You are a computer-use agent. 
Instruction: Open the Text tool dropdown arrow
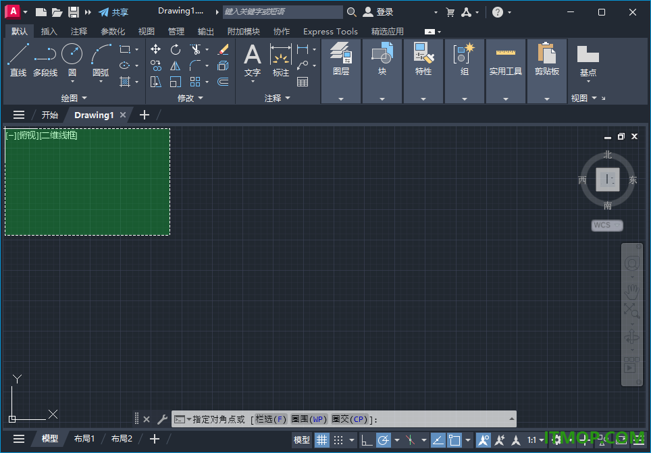point(253,82)
